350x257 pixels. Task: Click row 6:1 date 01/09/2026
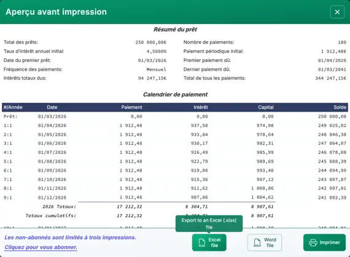click(52, 171)
